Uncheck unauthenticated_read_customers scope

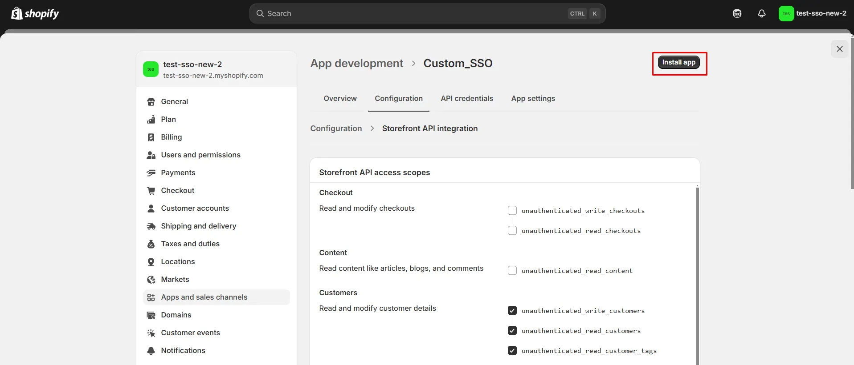[x=512, y=330]
